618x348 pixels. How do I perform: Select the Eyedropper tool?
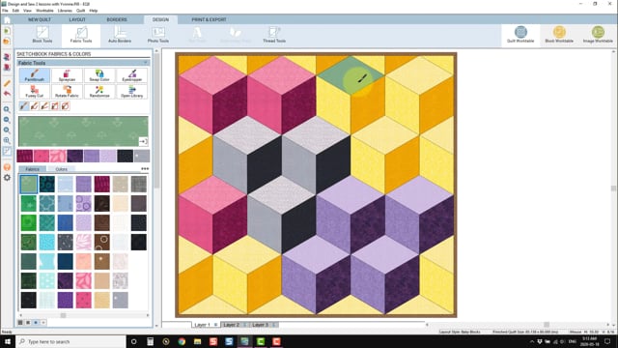[131, 75]
